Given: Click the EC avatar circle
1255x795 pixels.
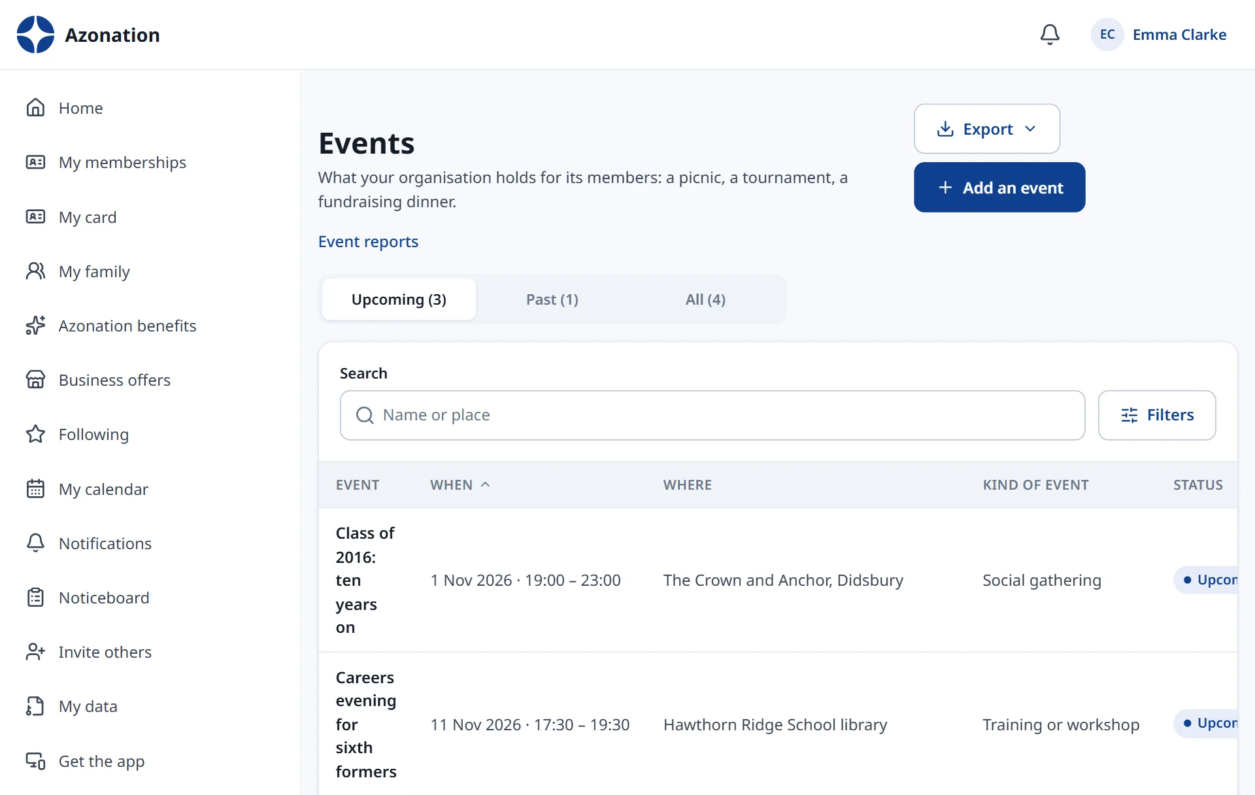Looking at the screenshot, I should click(1107, 35).
